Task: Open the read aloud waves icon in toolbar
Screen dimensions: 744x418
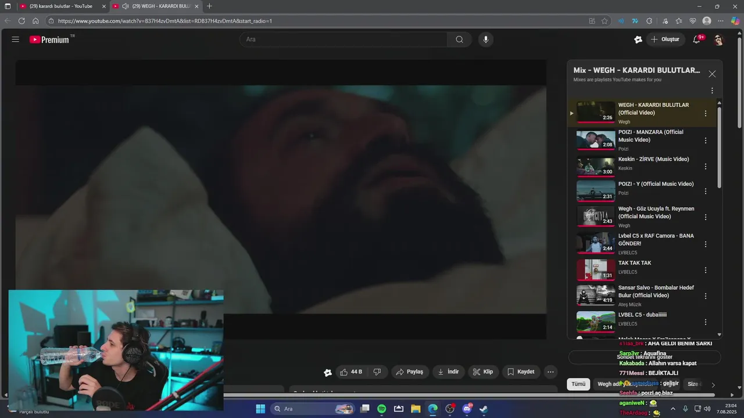Action: (621, 21)
